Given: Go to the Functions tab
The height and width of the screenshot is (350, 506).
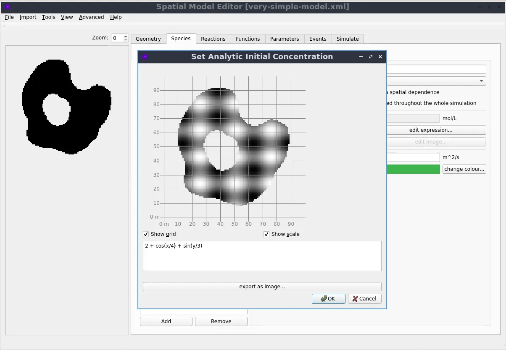Looking at the screenshot, I should click(248, 39).
